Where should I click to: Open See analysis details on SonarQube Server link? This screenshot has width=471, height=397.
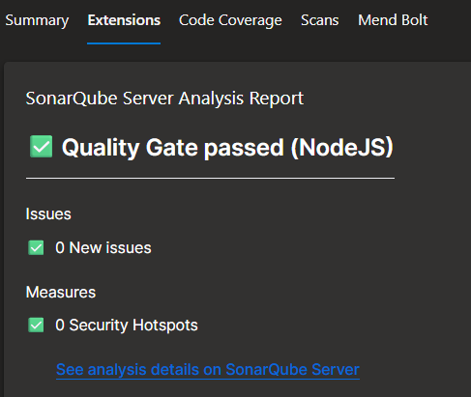(208, 370)
